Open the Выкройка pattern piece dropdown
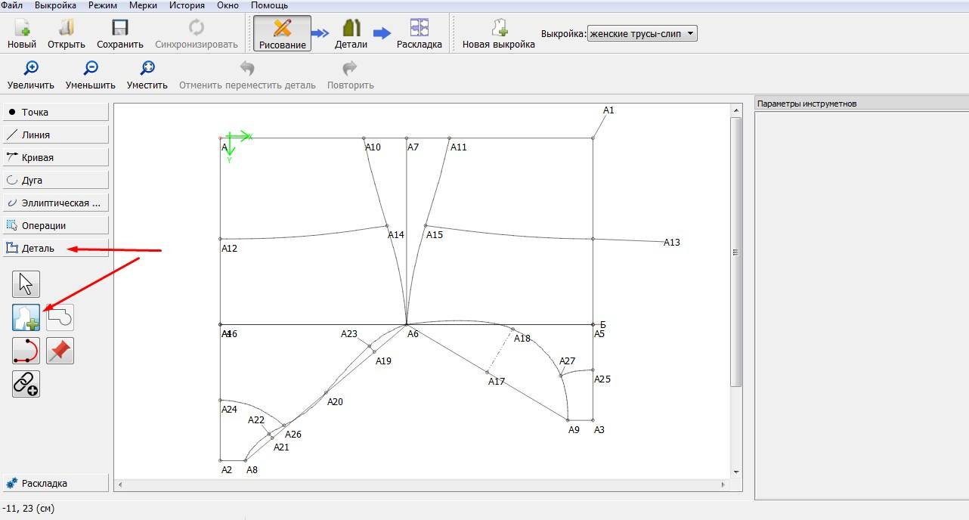Image resolution: width=969 pixels, height=520 pixels. 642,34
